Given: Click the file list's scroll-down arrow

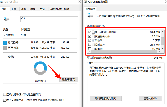Looking at the screenshot, I should [x=162, y=48].
